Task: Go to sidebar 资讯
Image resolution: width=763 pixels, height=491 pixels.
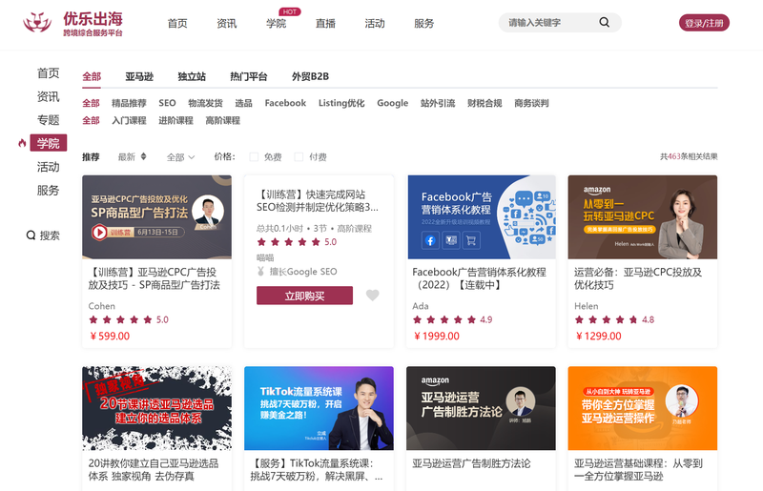Action: point(49,96)
